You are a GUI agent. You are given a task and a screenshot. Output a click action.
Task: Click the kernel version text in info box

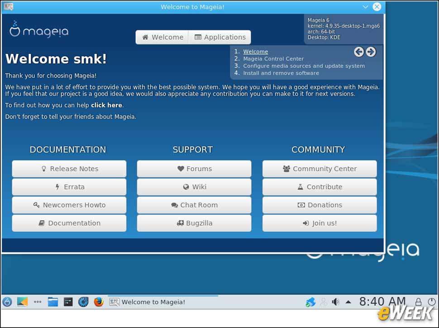point(344,26)
